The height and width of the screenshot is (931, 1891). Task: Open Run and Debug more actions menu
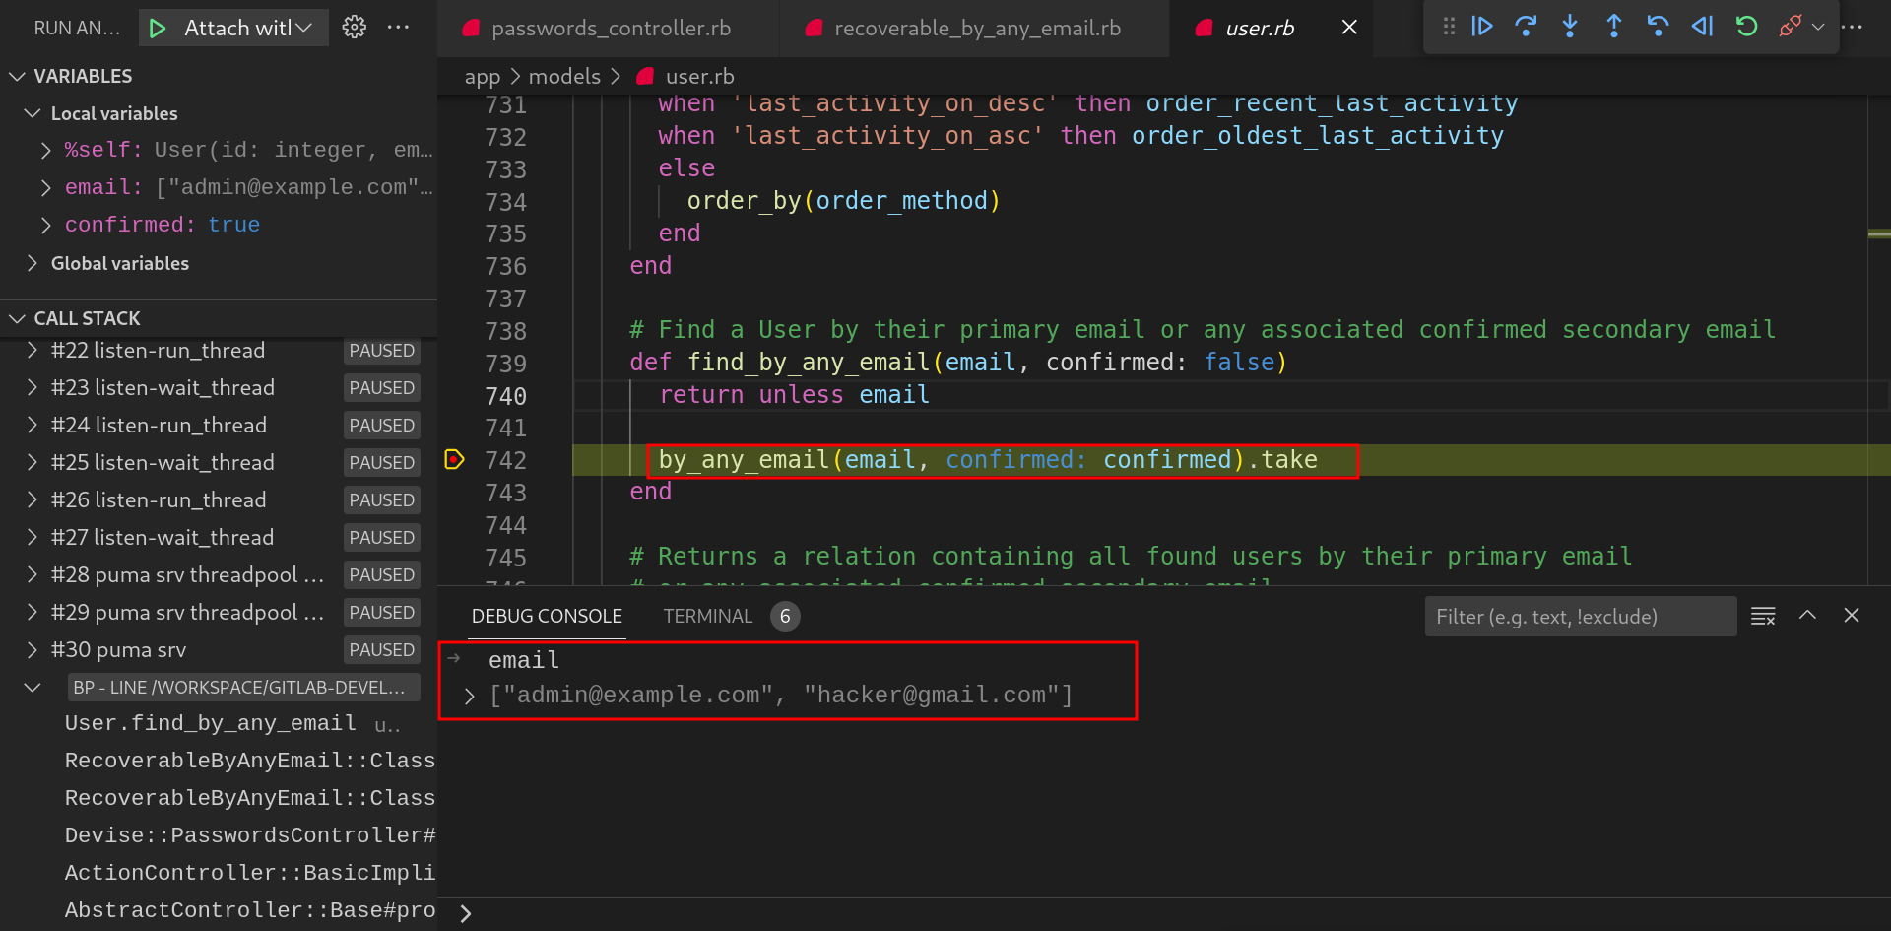(399, 28)
